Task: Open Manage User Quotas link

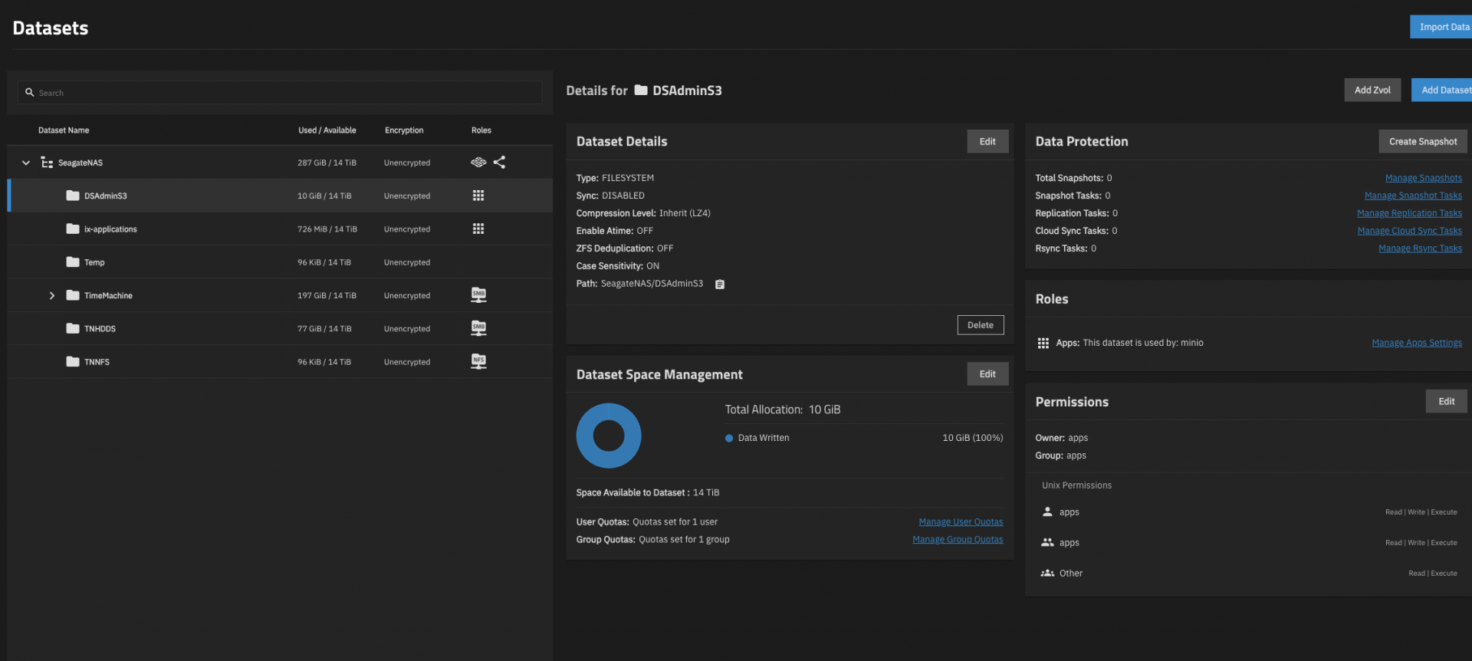Action: point(961,522)
